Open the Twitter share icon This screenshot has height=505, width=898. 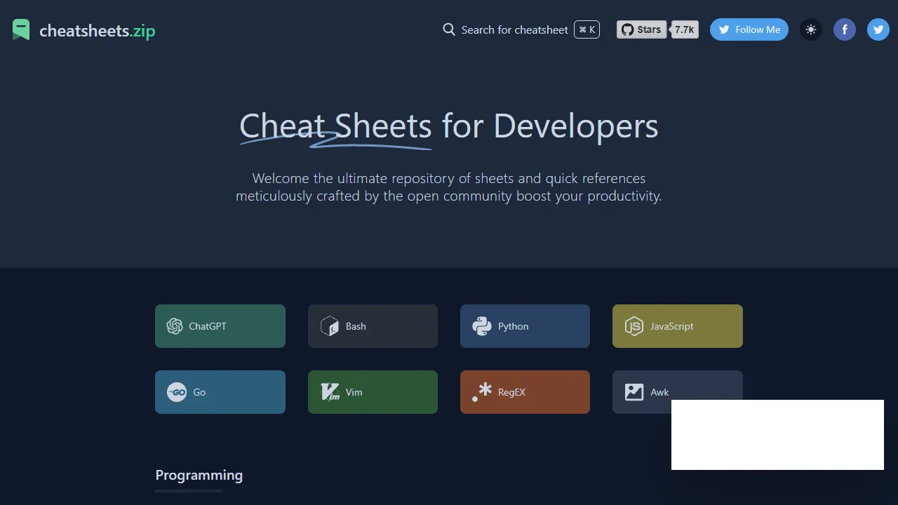coord(878,29)
